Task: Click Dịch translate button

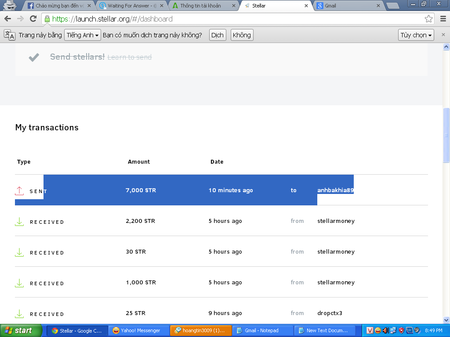Action: click(x=217, y=35)
